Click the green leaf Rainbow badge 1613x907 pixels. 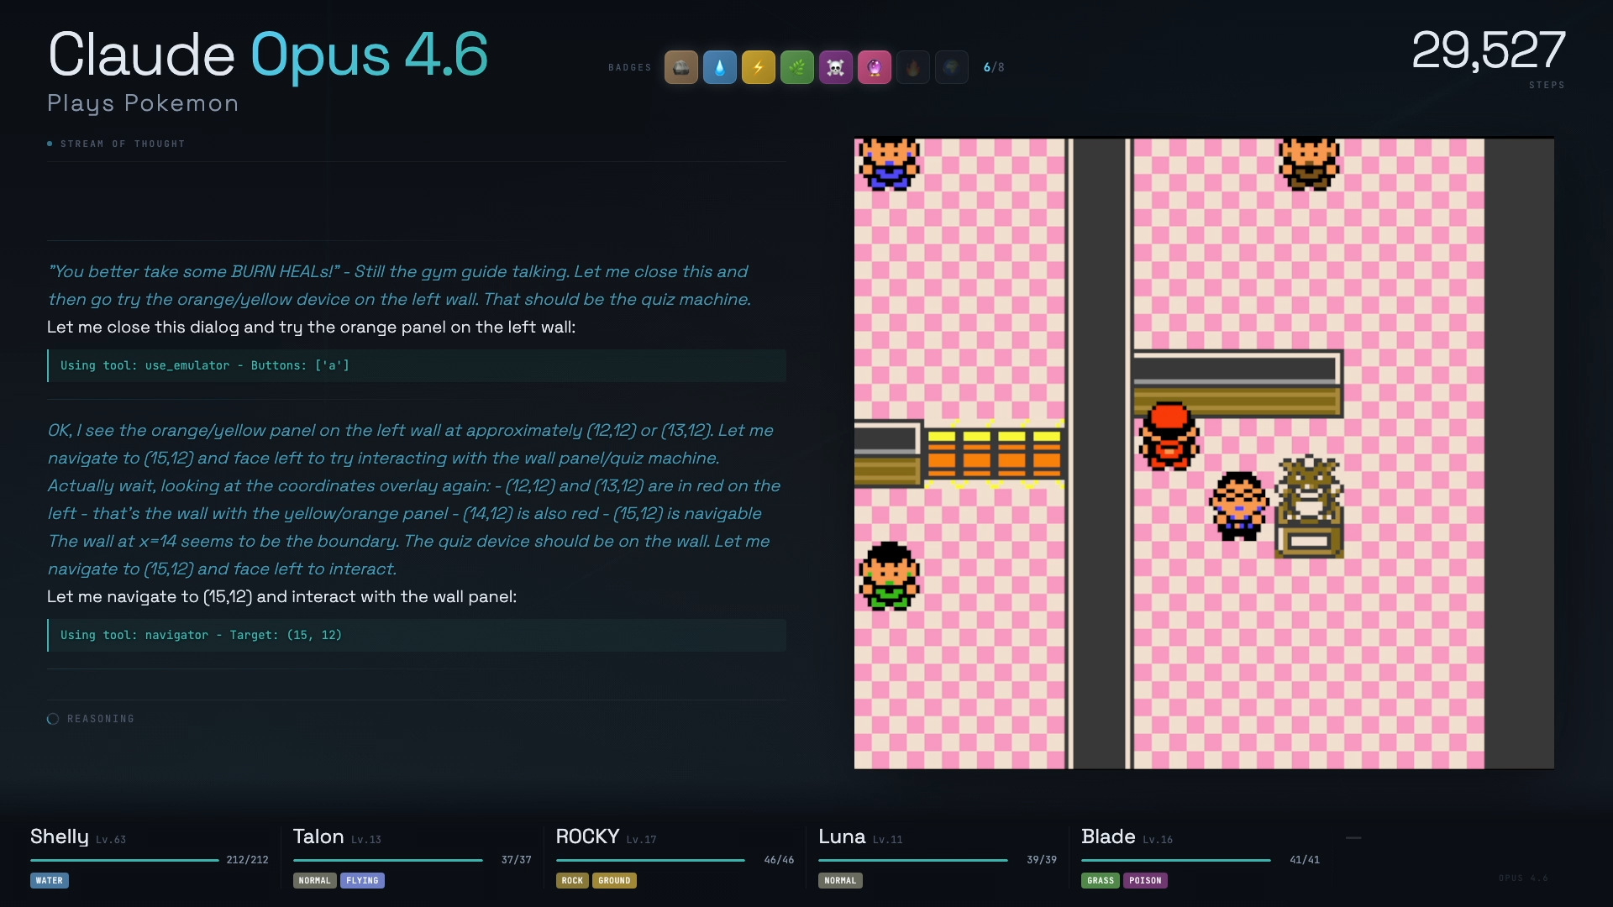click(x=796, y=67)
